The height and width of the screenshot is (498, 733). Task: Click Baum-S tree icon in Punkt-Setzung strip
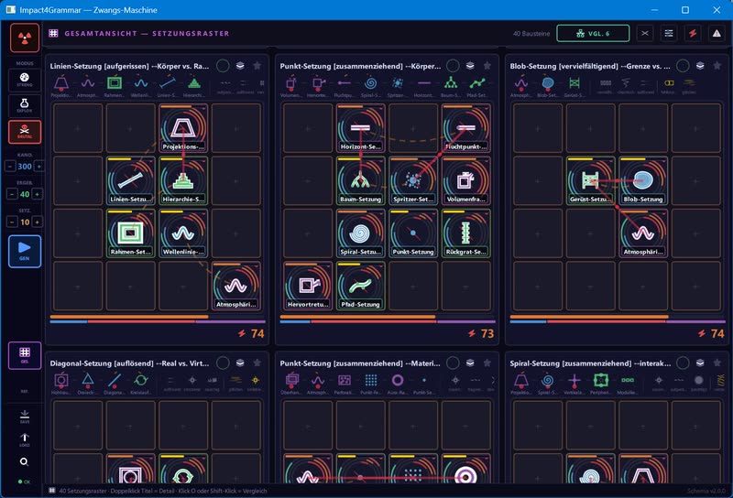(451, 83)
